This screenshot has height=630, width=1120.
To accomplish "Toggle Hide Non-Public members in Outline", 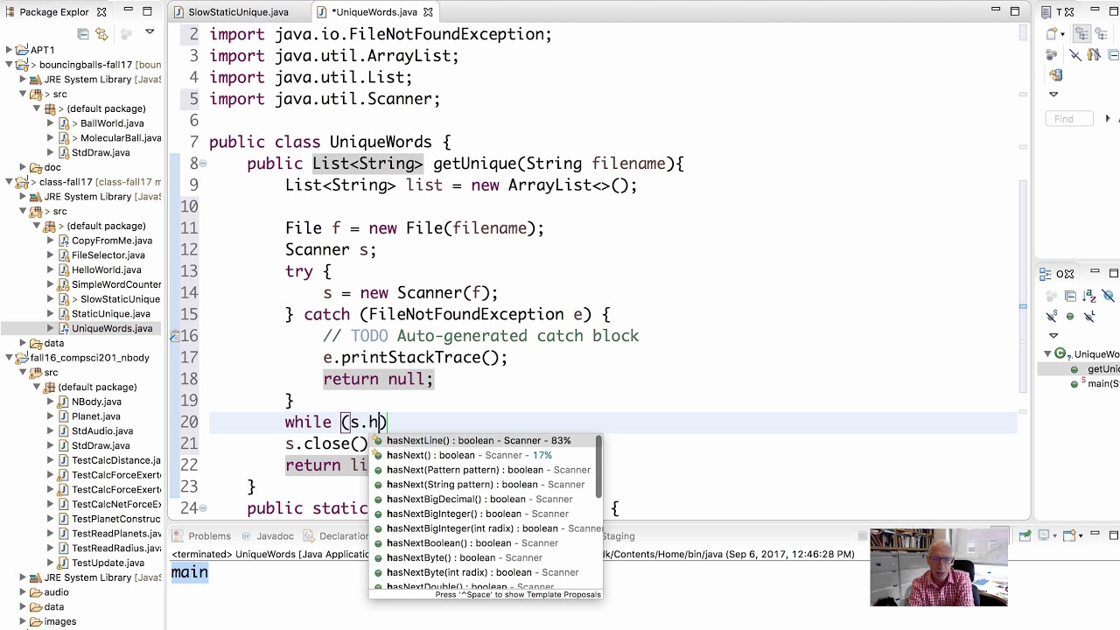I will [x=1070, y=316].
